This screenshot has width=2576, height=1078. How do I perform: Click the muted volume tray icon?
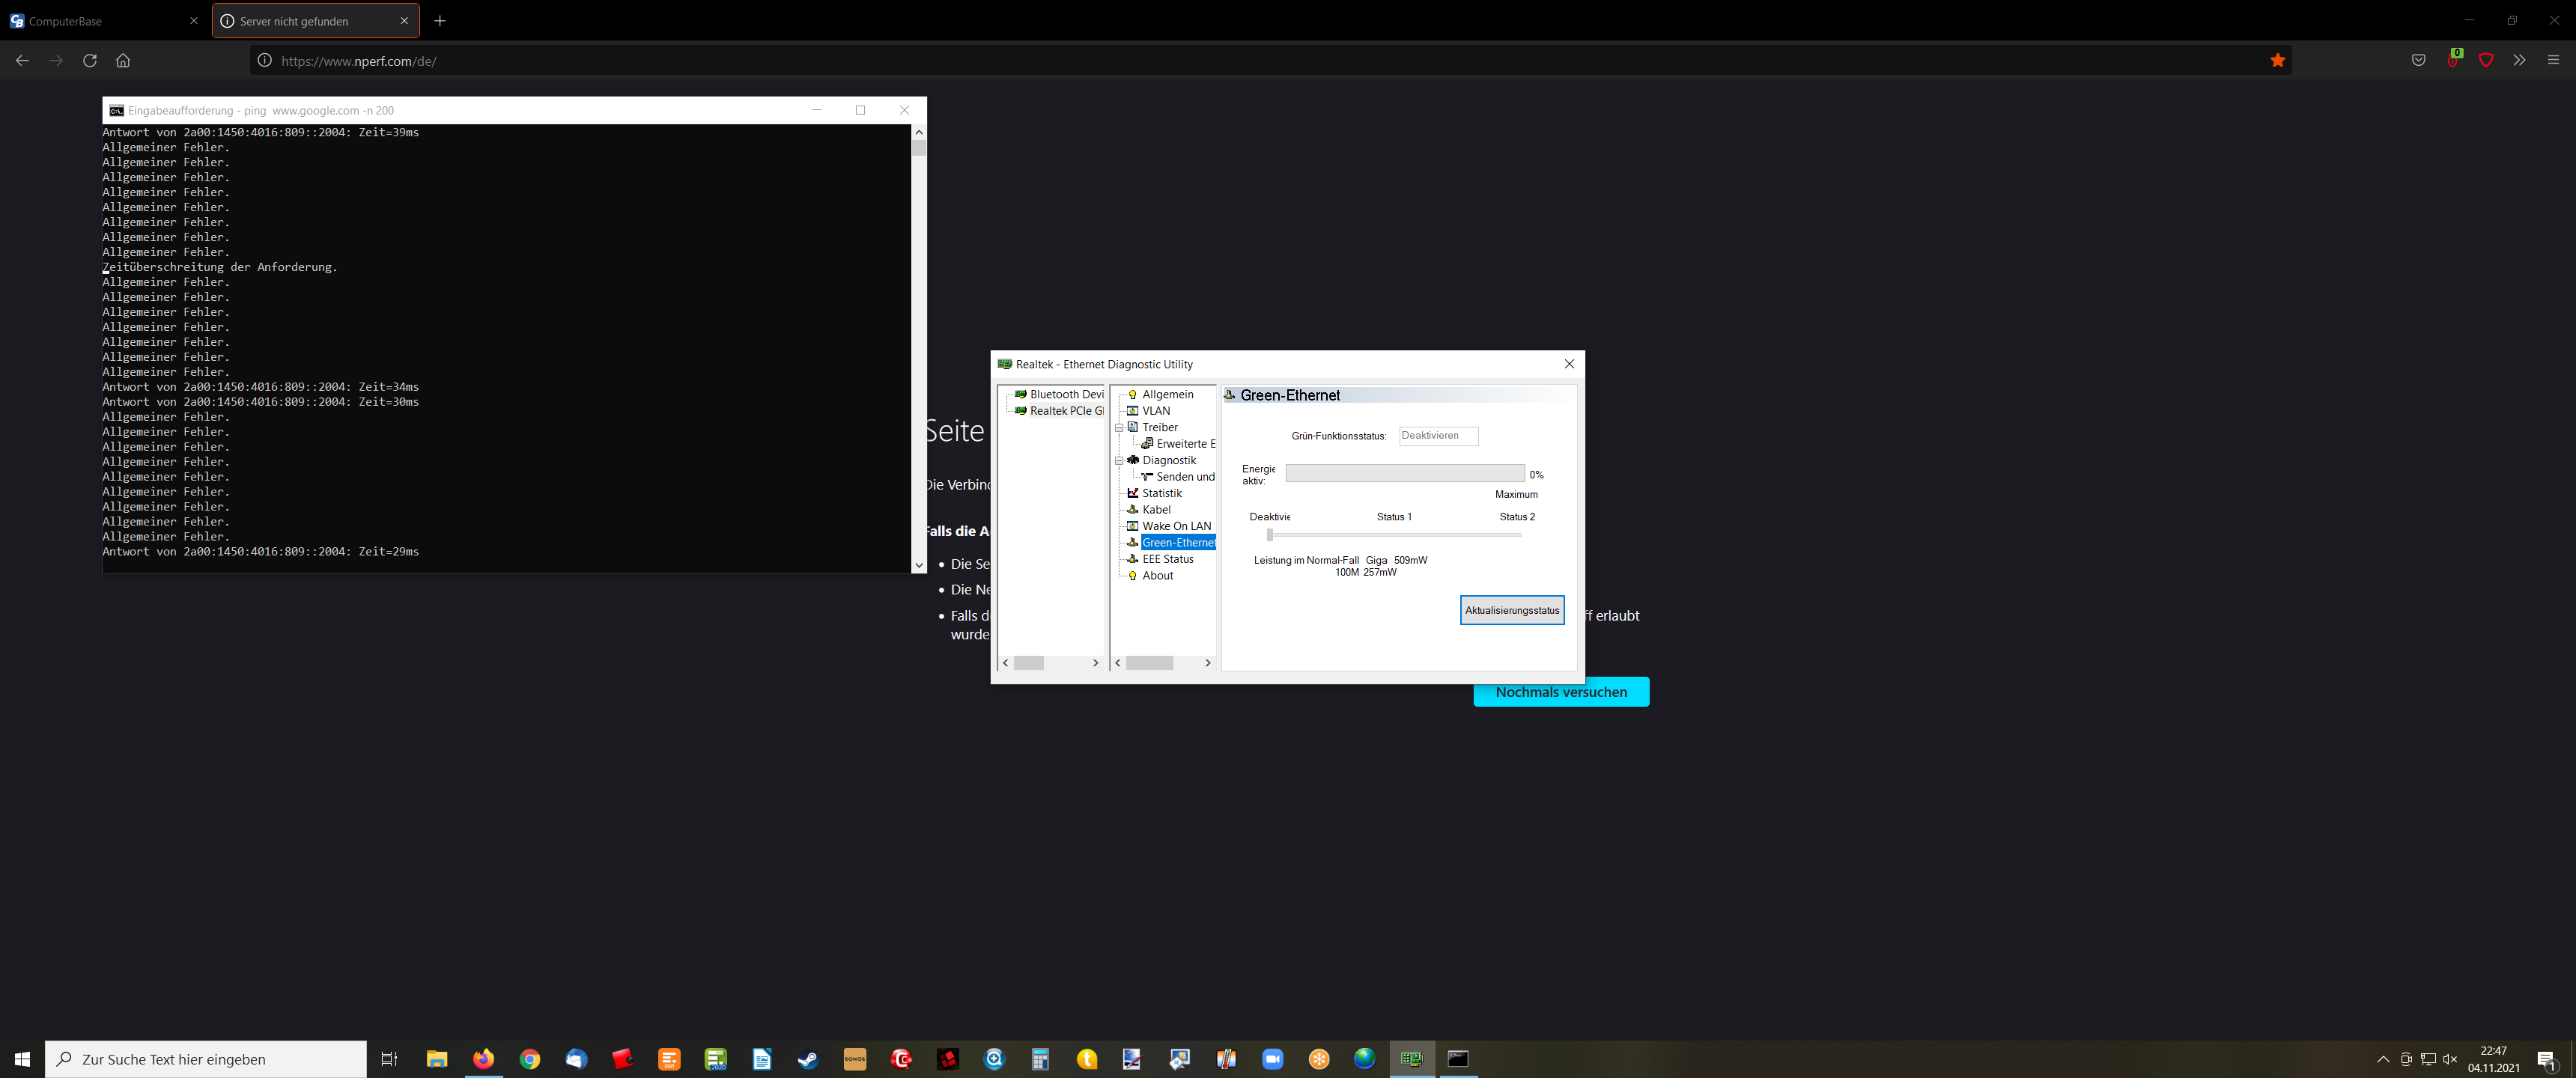2450,1059
